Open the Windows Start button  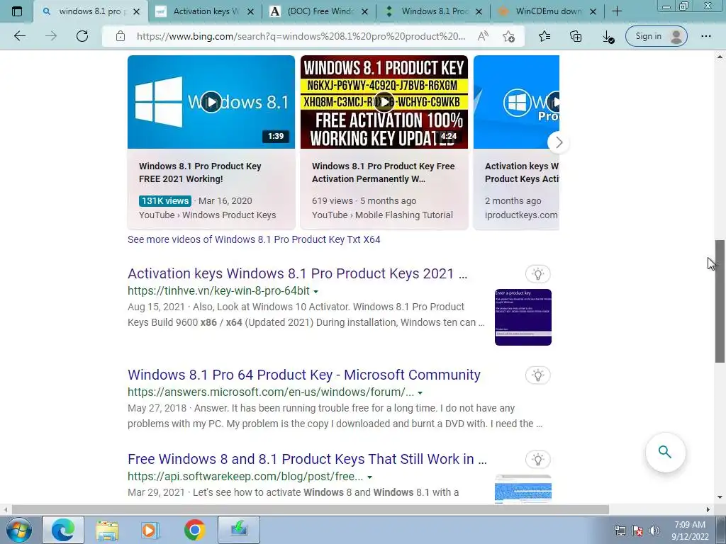(19, 530)
